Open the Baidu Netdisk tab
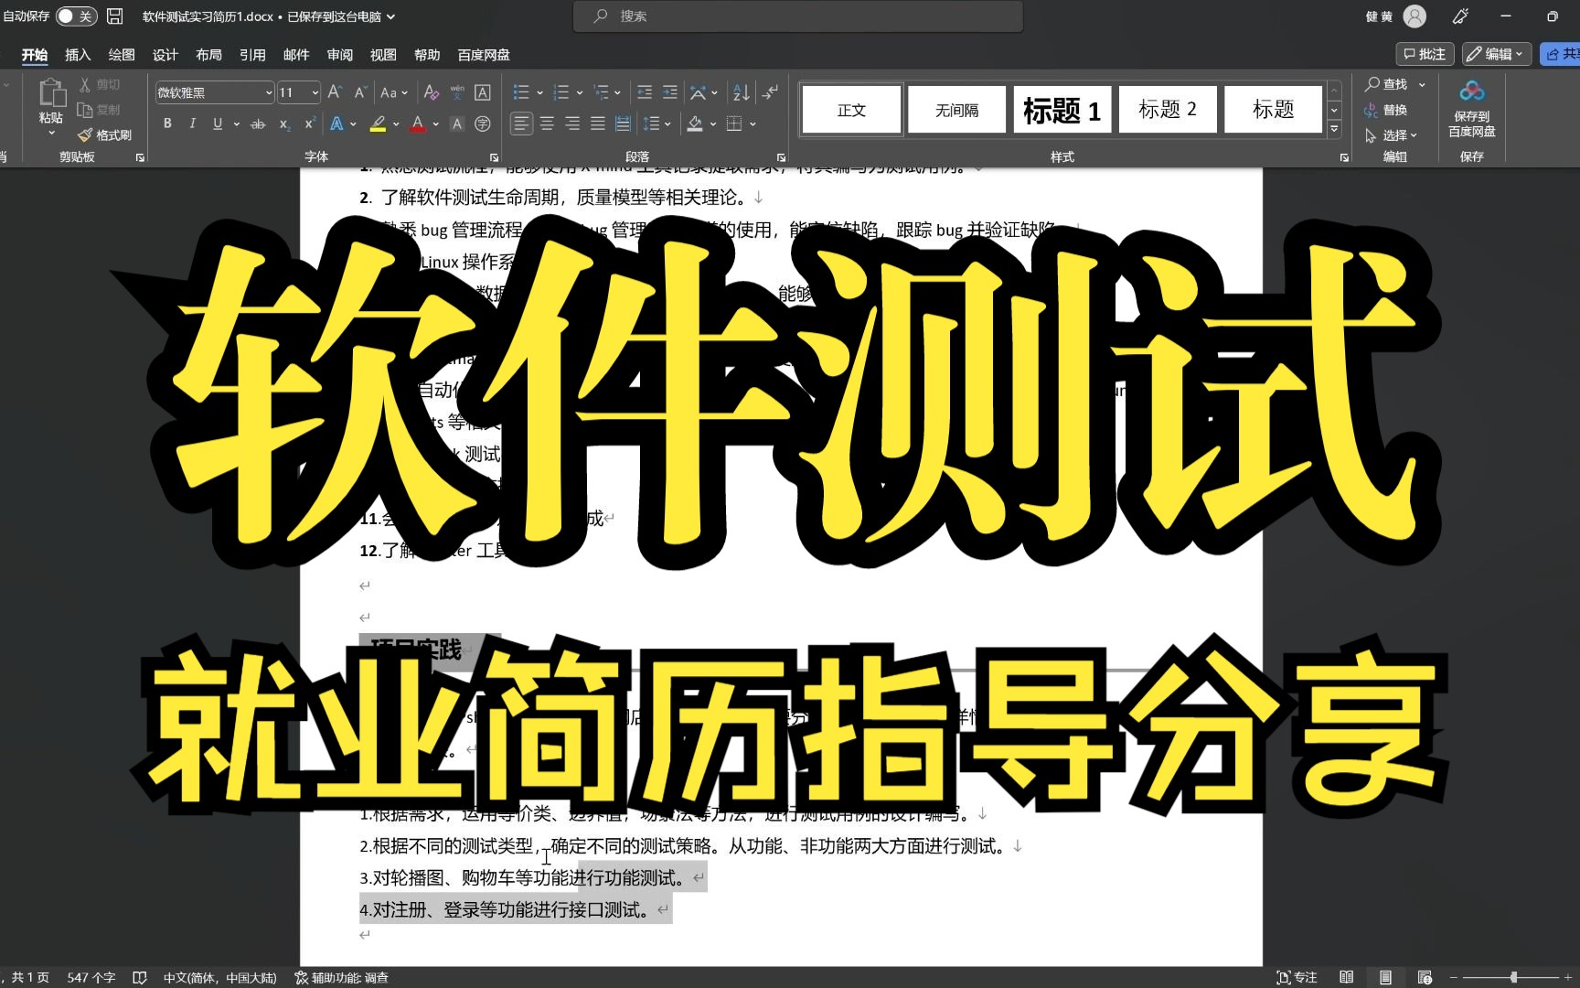The height and width of the screenshot is (988, 1580). coord(484,55)
